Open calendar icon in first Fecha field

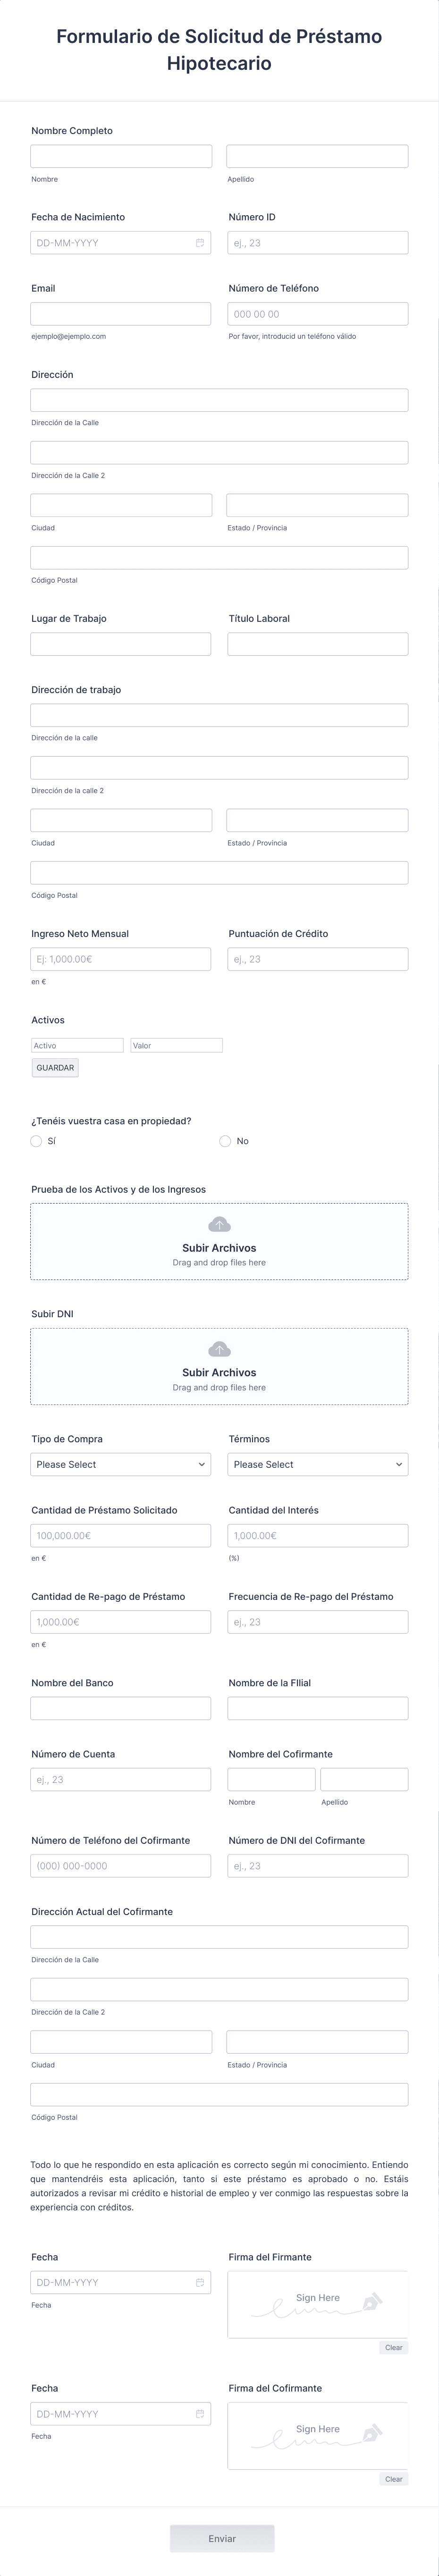click(200, 2283)
